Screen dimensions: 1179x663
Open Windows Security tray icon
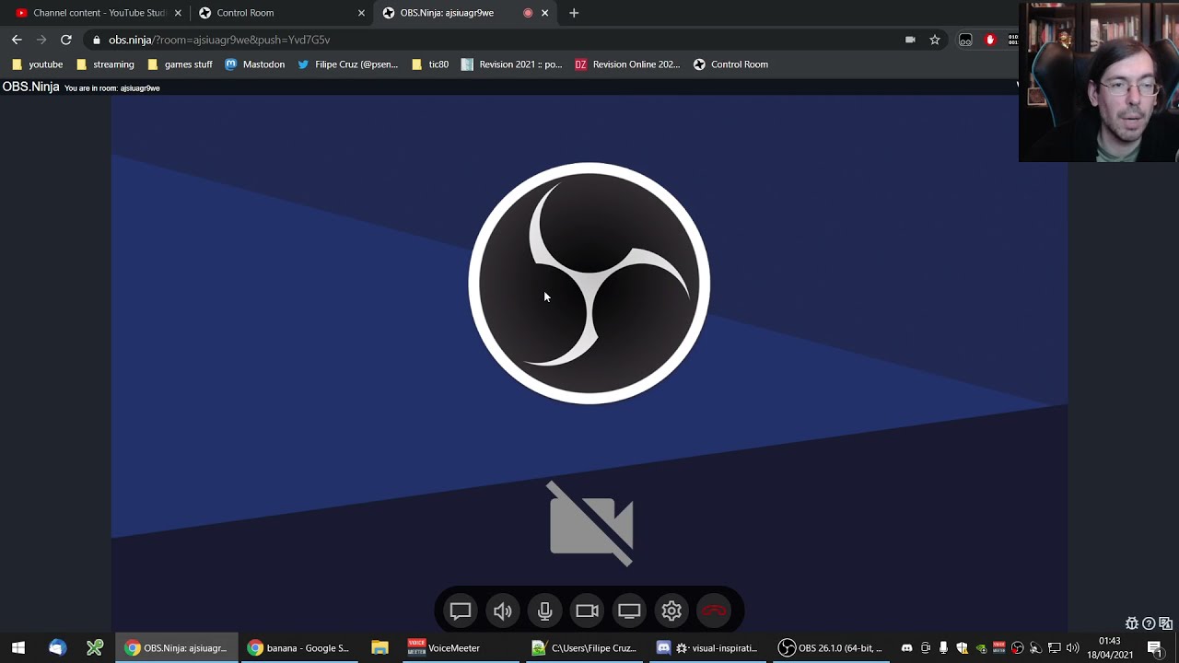coord(963,648)
